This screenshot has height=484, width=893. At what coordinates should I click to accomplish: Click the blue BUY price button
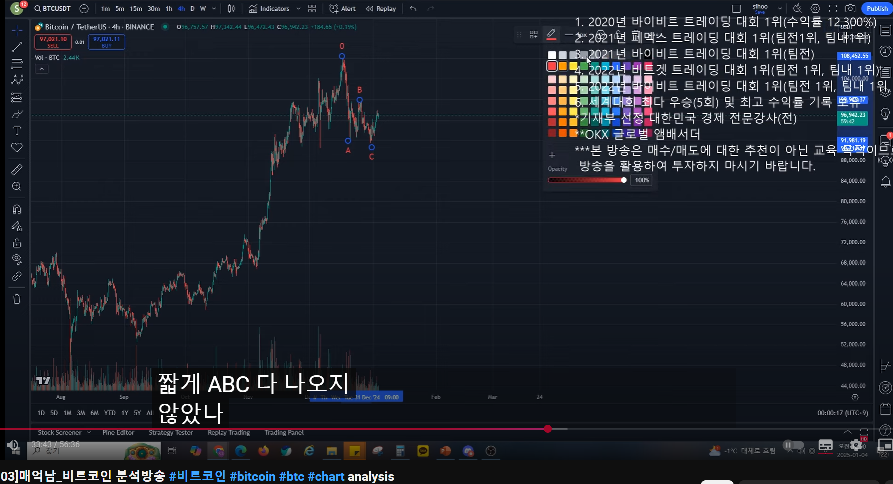[x=106, y=42]
